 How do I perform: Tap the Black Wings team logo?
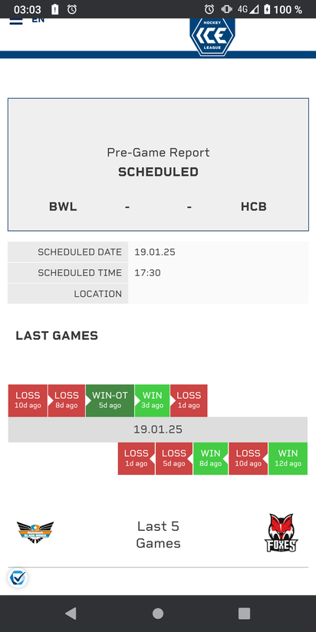[35, 532]
